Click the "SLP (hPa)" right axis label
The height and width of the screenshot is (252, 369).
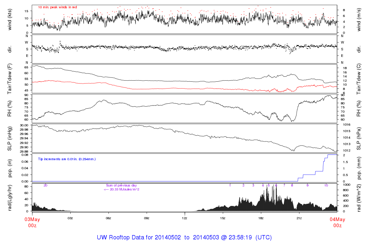(359, 138)
